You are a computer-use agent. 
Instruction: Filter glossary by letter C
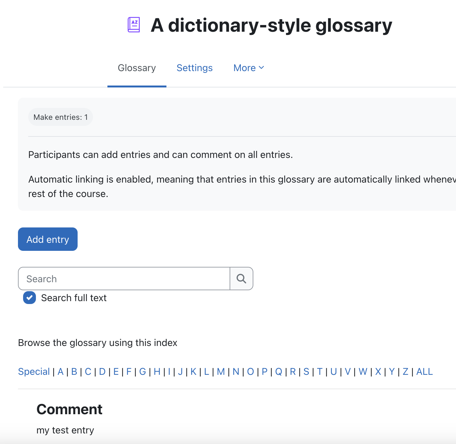[x=88, y=372]
